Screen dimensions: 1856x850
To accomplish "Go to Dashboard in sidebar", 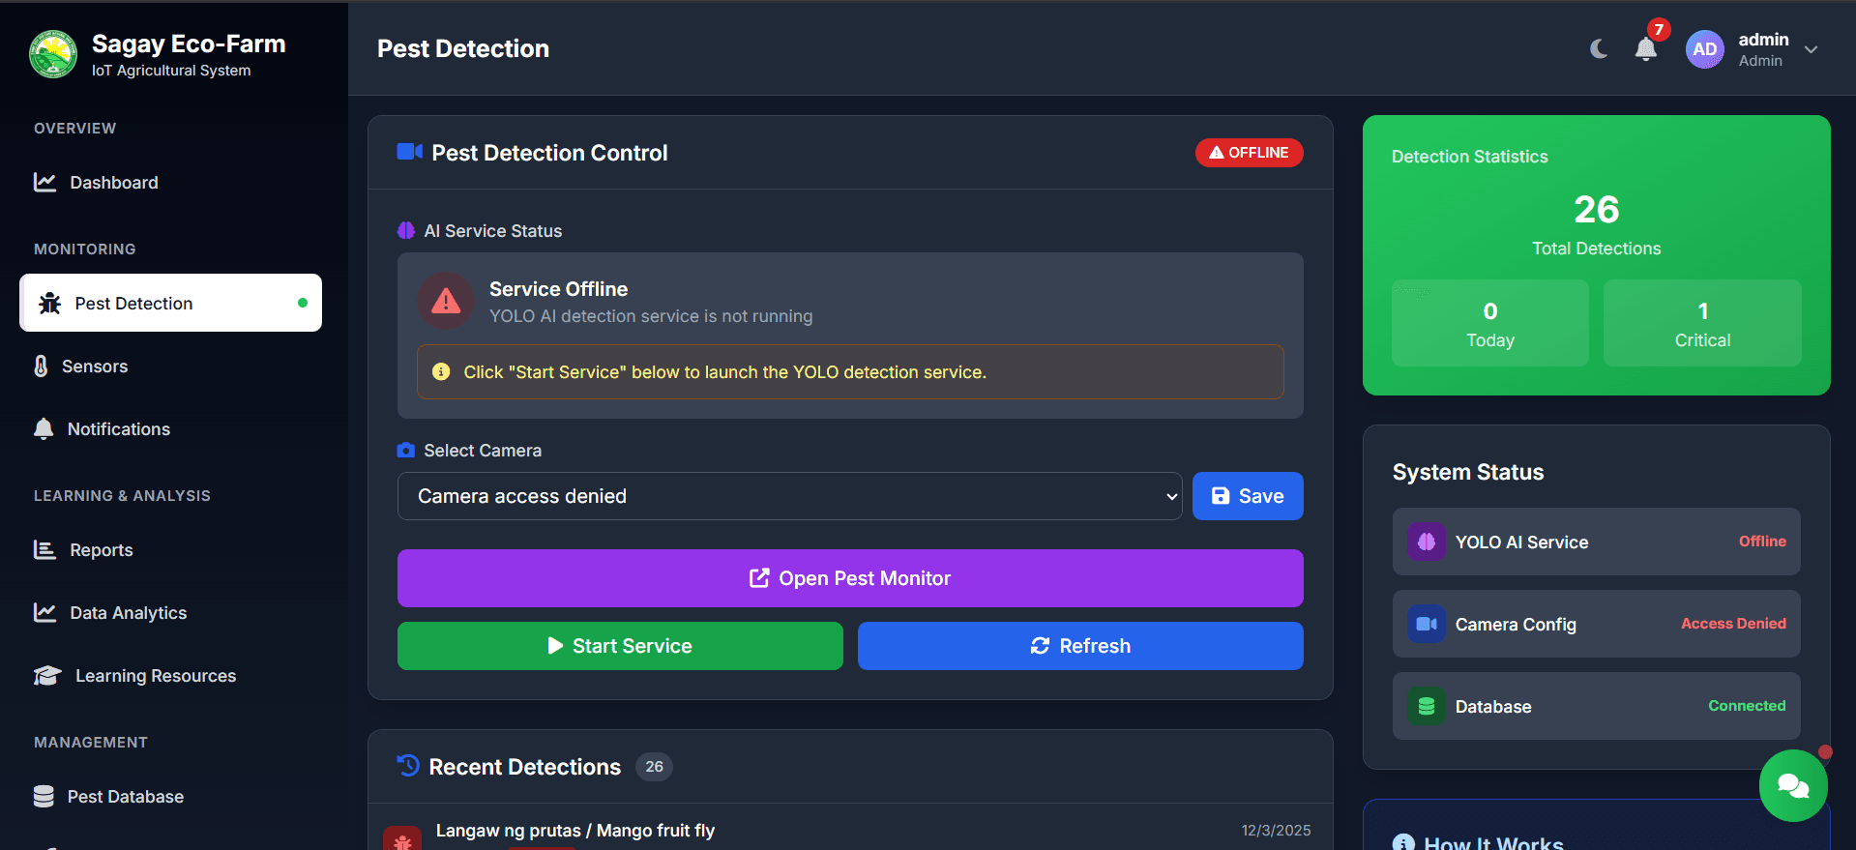I will [x=170, y=183].
